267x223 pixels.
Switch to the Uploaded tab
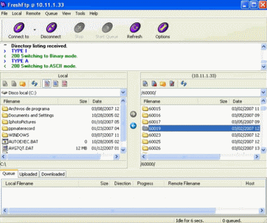(28, 174)
